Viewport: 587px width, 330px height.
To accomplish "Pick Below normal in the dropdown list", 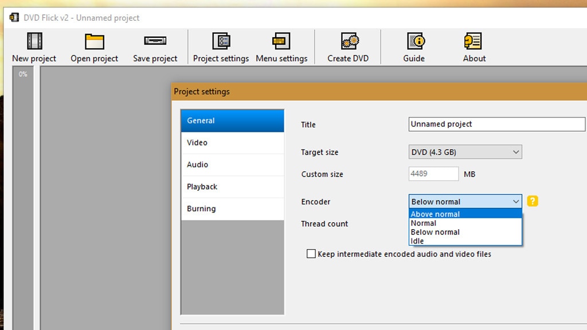I will (x=465, y=232).
